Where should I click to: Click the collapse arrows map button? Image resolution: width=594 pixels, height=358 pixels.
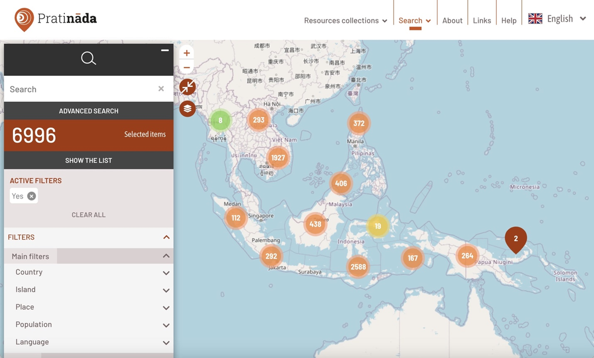[x=187, y=87]
